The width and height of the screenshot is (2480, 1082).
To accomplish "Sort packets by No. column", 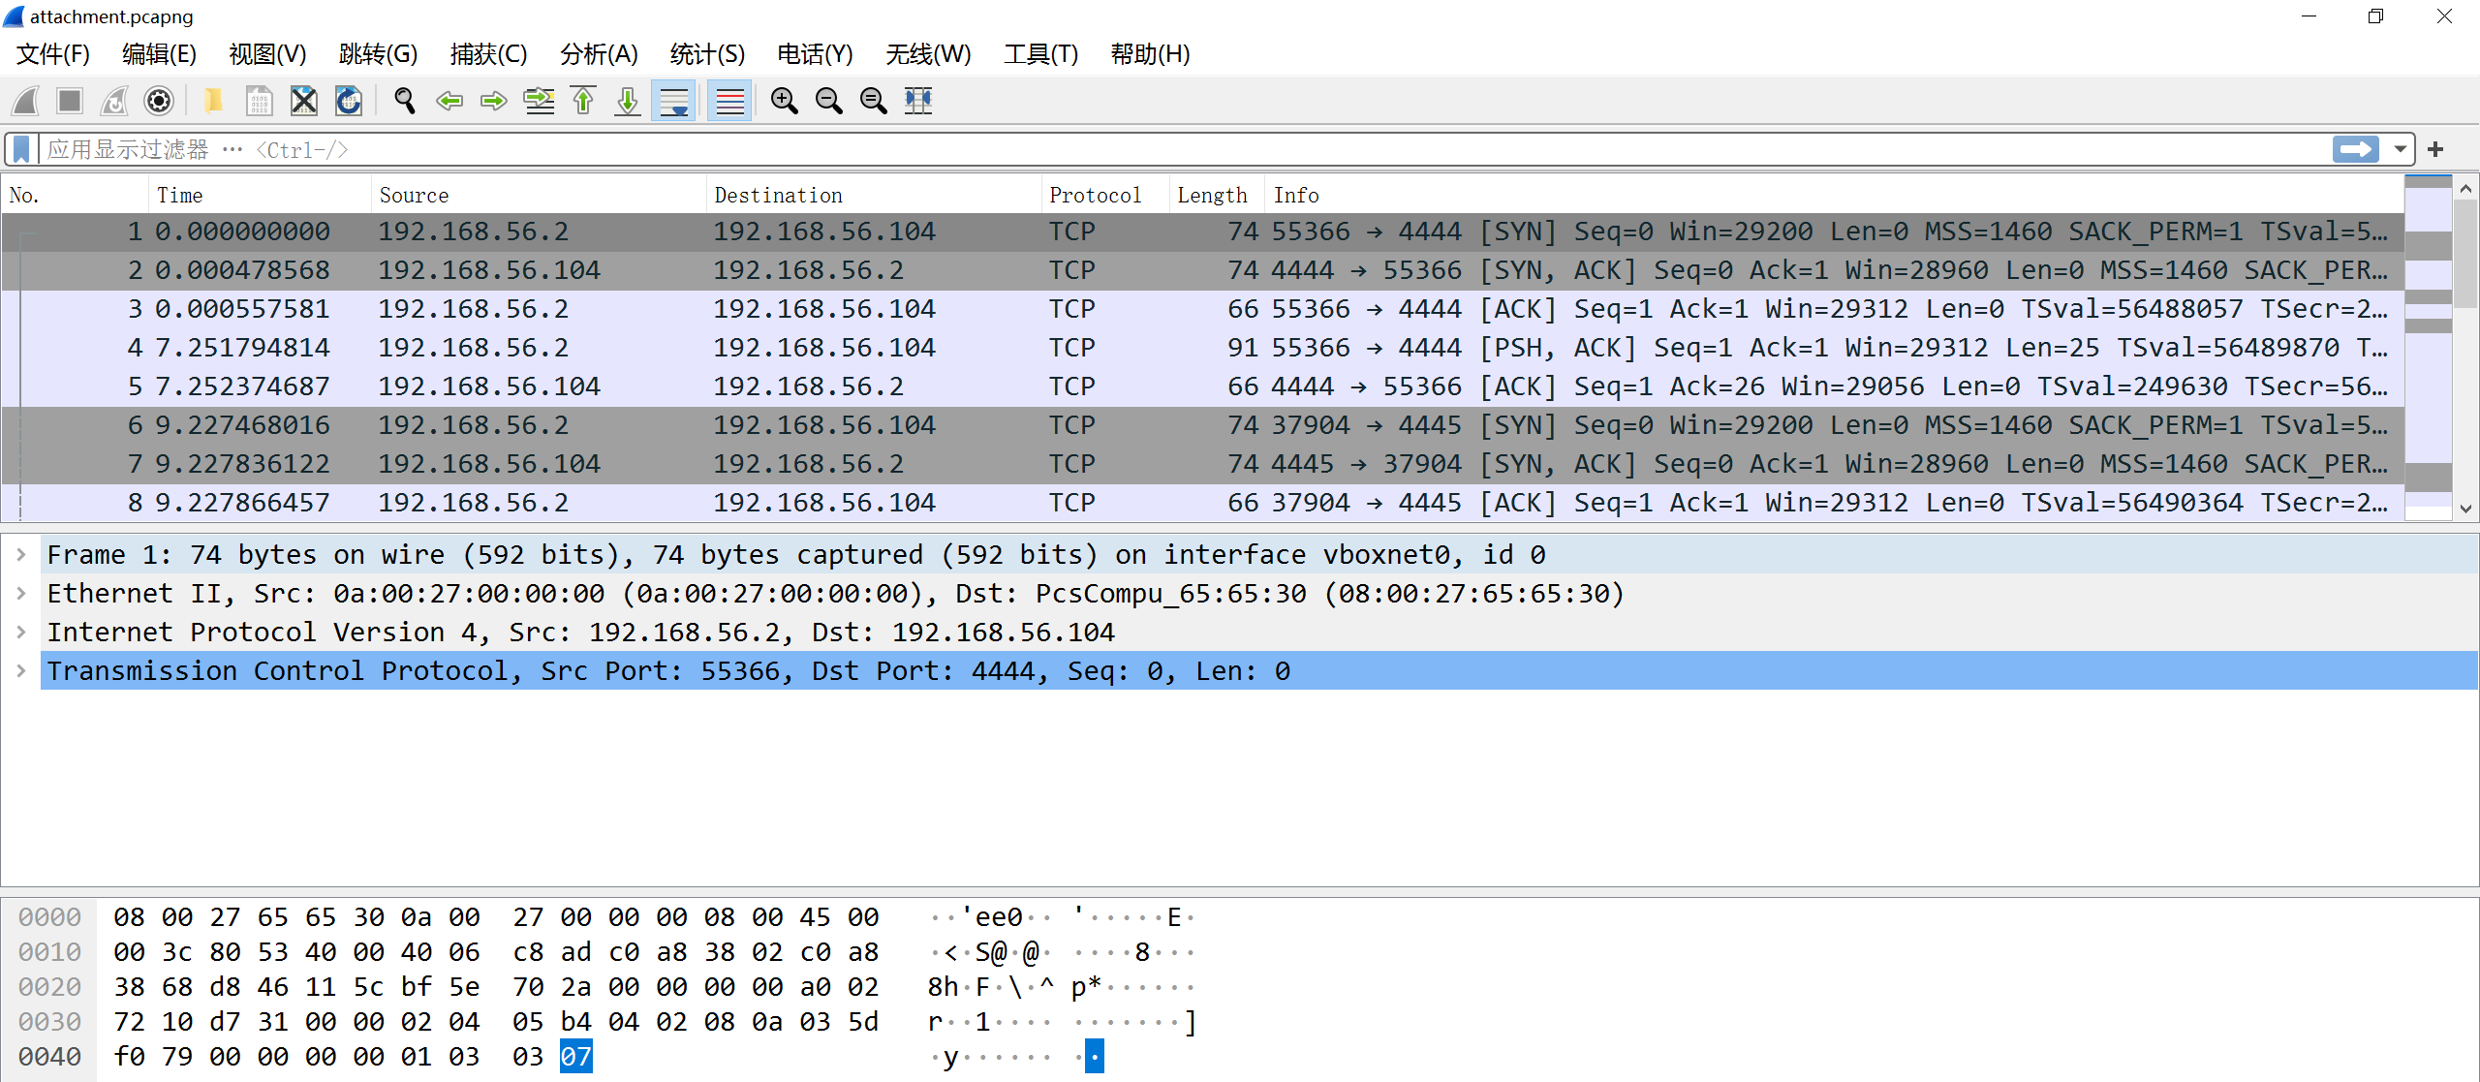I will point(76,195).
